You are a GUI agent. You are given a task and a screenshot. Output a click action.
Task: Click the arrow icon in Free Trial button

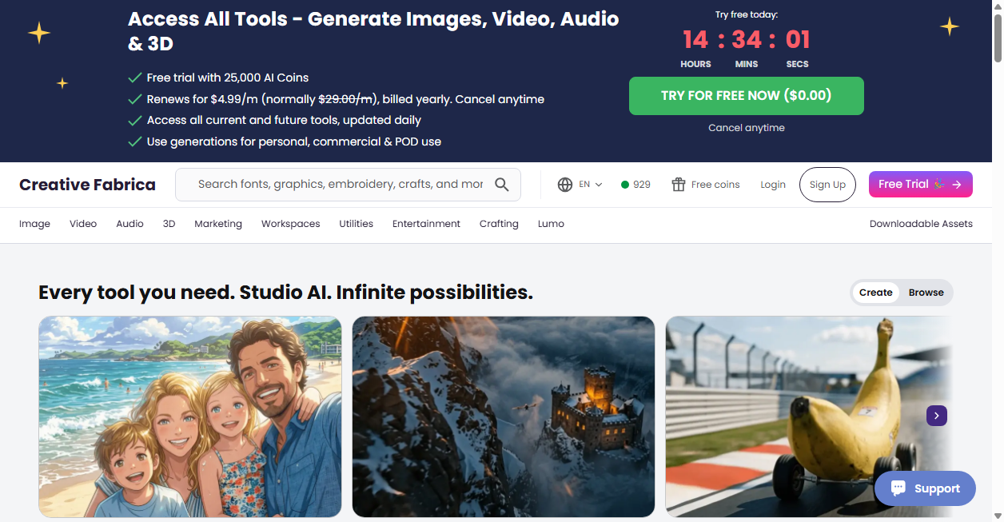[x=957, y=185]
